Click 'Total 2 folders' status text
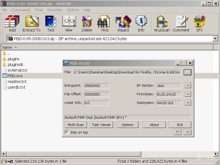The height and width of the screenshot is (165, 220). (x=152, y=161)
